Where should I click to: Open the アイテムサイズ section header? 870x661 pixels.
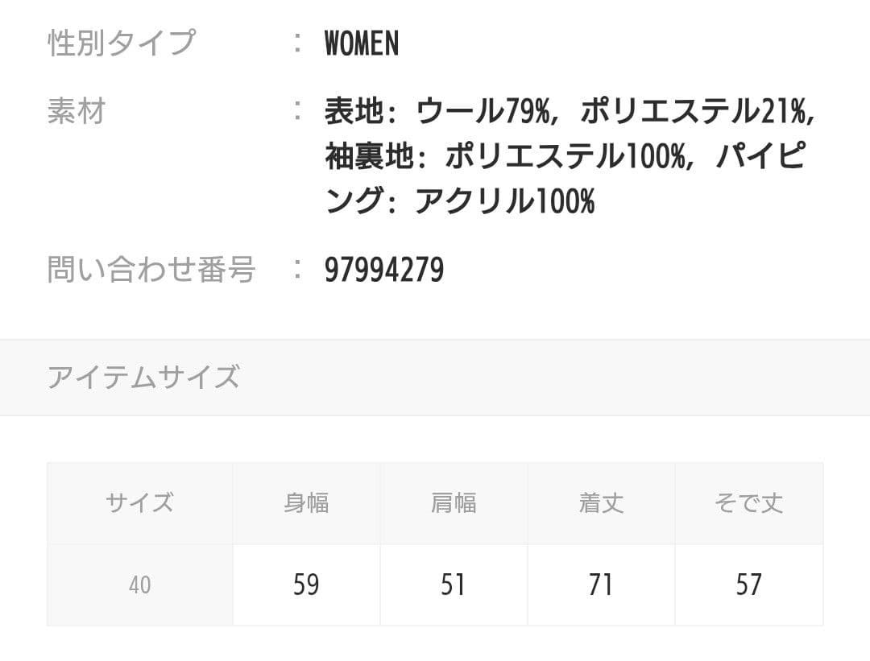pyautogui.click(x=143, y=377)
